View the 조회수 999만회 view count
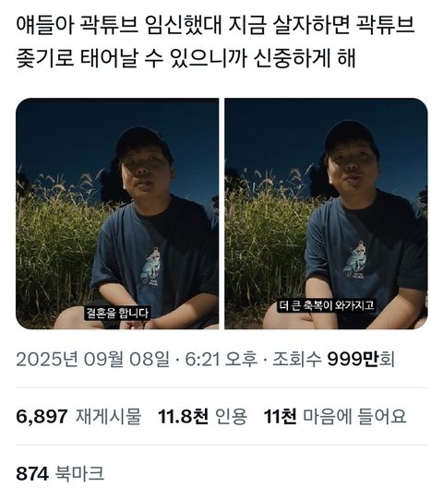Image resolution: width=443 pixels, height=499 pixels. tap(334, 360)
